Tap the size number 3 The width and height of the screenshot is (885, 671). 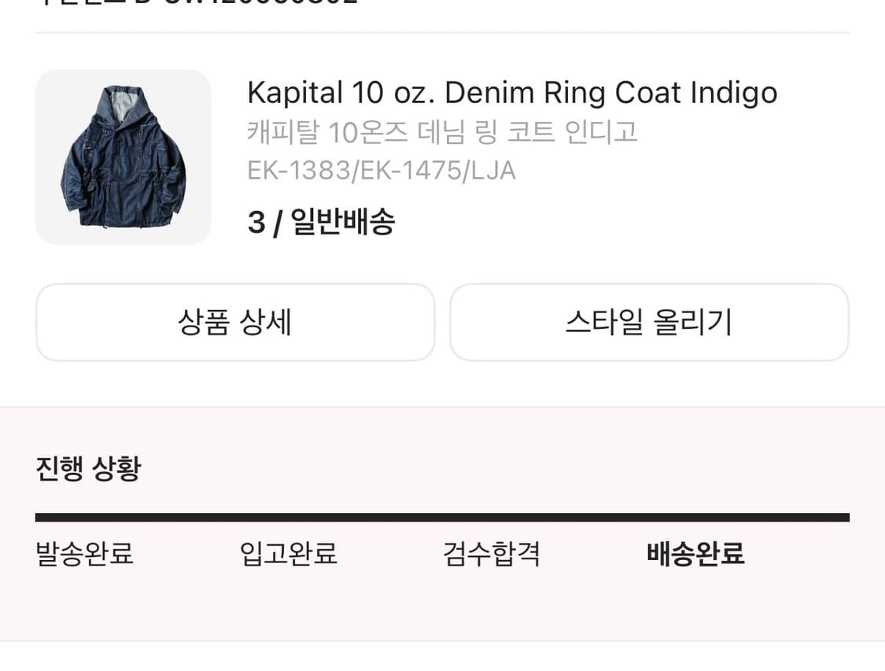[256, 223]
